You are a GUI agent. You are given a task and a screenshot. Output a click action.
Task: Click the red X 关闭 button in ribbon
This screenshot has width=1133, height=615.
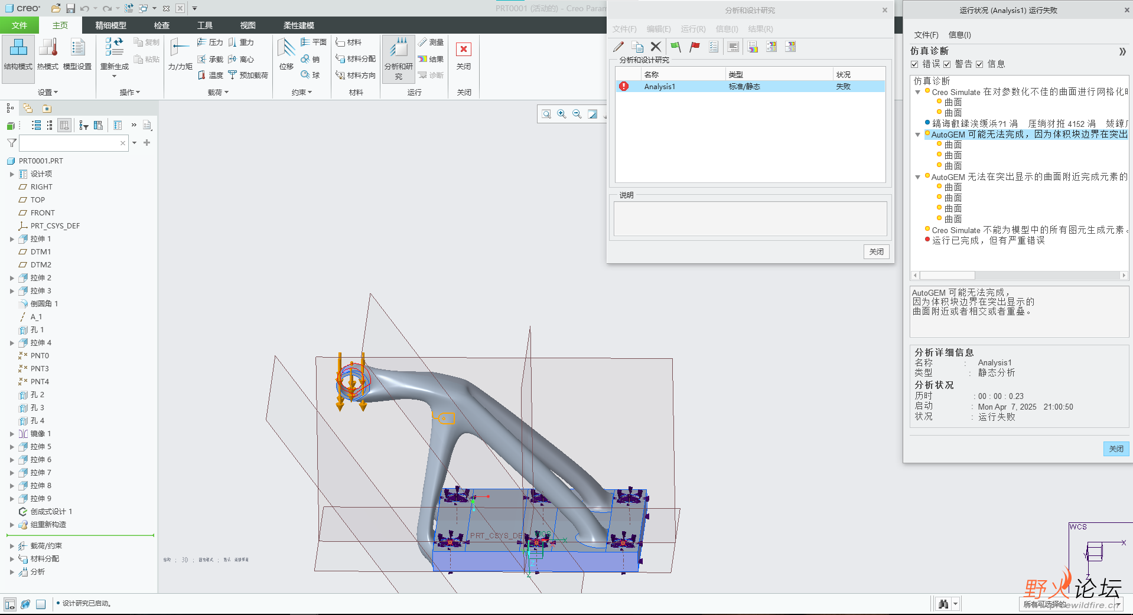(x=464, y=55)
